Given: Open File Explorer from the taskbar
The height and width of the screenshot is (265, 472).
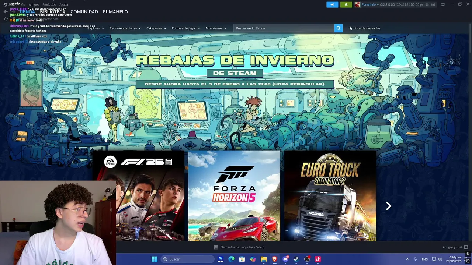Looking at the screenshot, I should [x=264, y=259].
